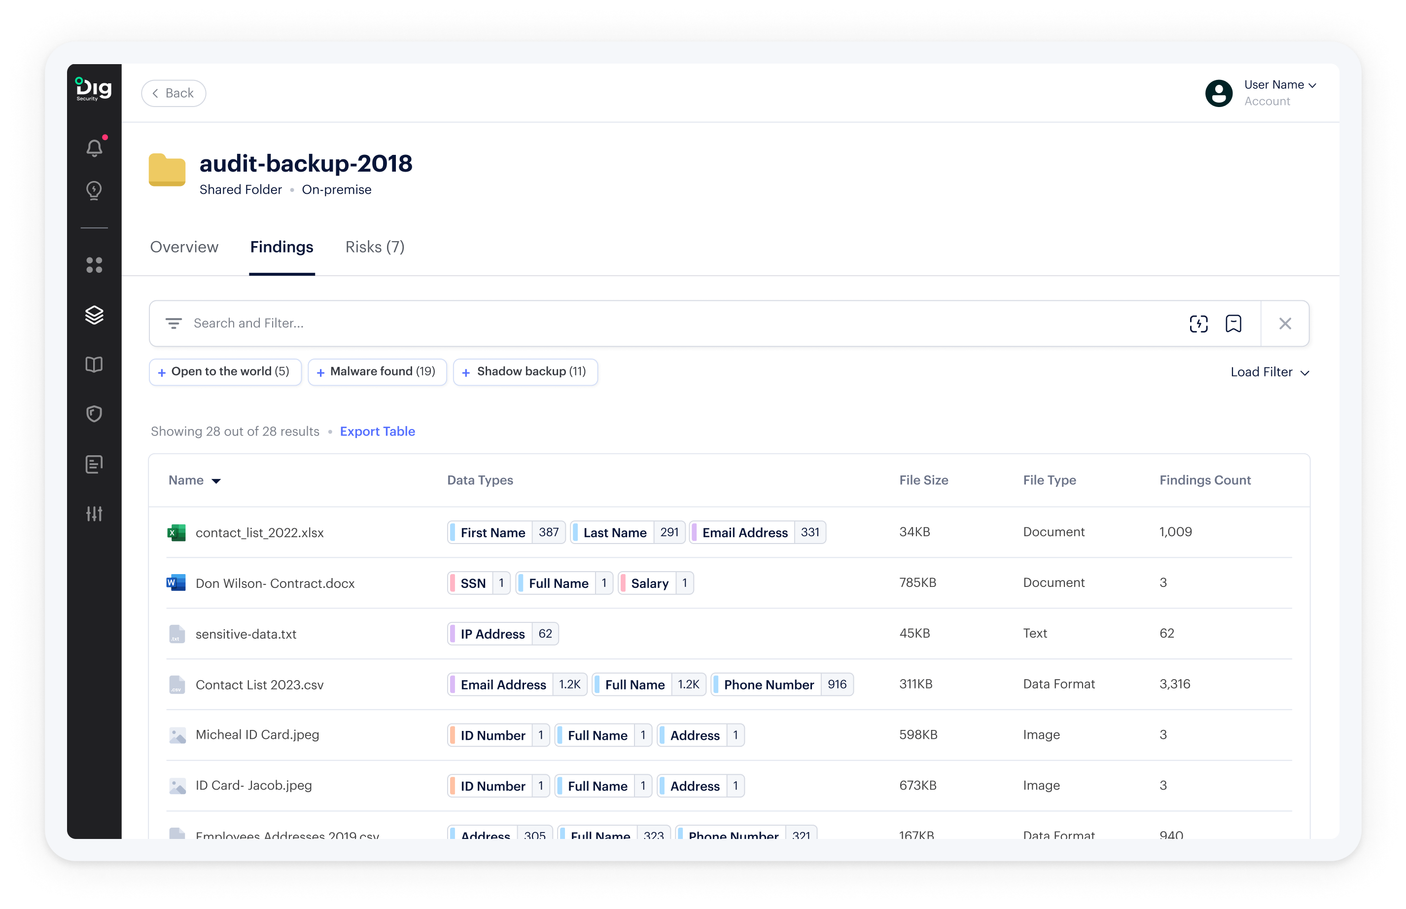Click the Email Address 1.2K tag
The width and height of the screenshot is (1406, 909).
tap(517, 685)
